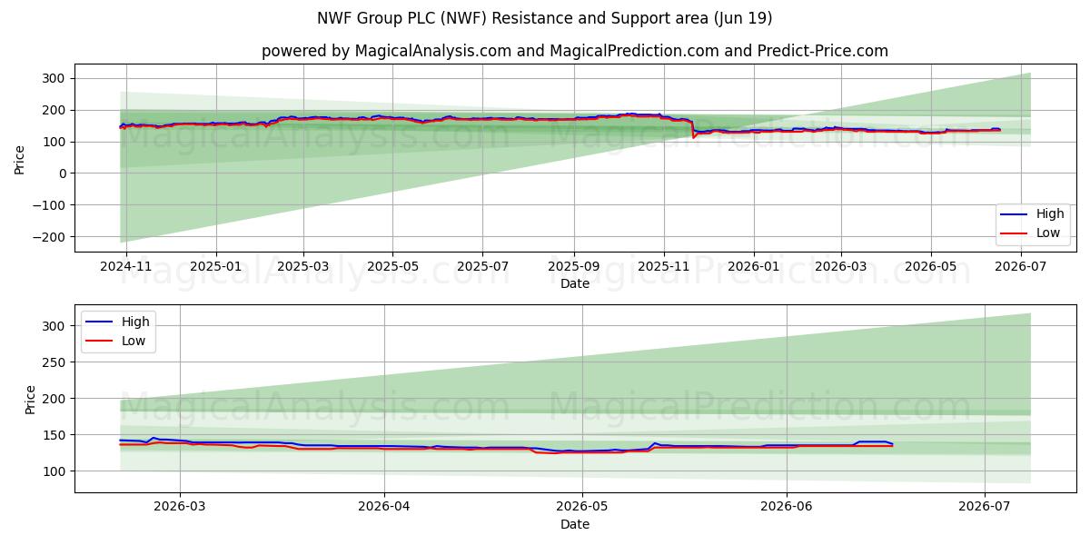Click the 'Date' x-axis title of the bottom chart
Screen dimensions: 1090x545
click(574, 524)
